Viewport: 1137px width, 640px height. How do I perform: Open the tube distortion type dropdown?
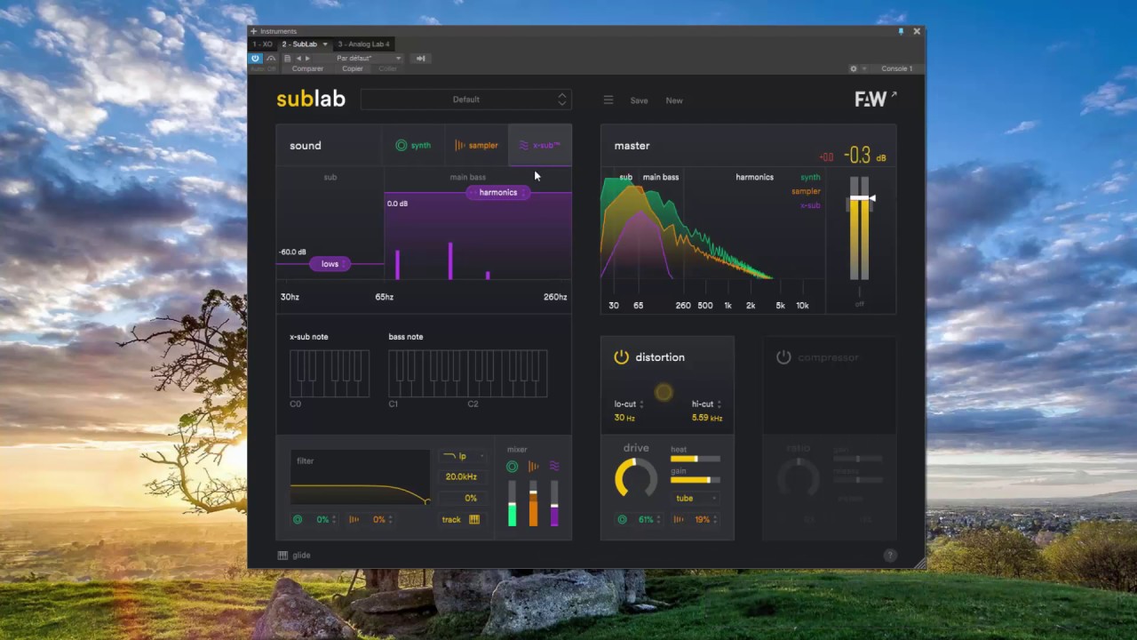695,498
